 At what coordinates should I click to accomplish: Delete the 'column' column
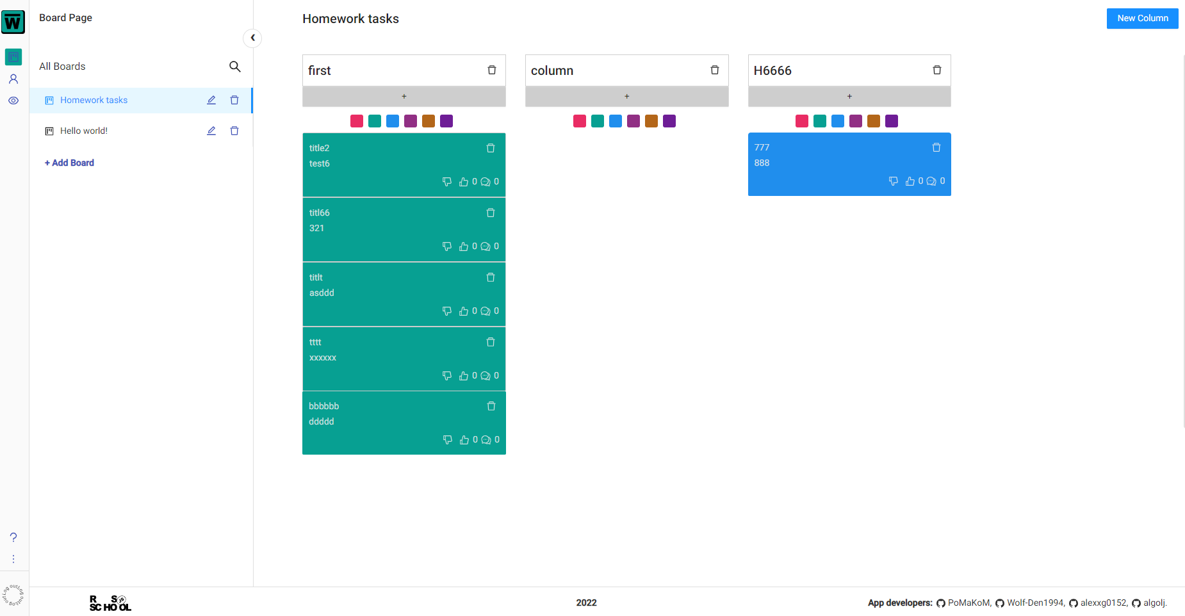(x=715, y=70)
